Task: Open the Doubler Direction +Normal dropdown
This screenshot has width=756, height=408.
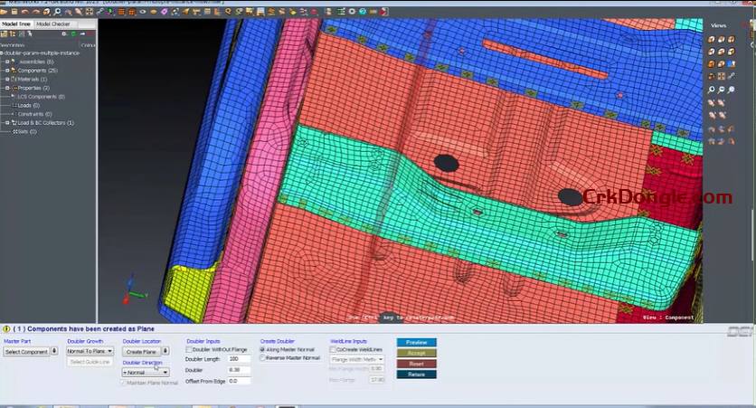Action: 146,372
